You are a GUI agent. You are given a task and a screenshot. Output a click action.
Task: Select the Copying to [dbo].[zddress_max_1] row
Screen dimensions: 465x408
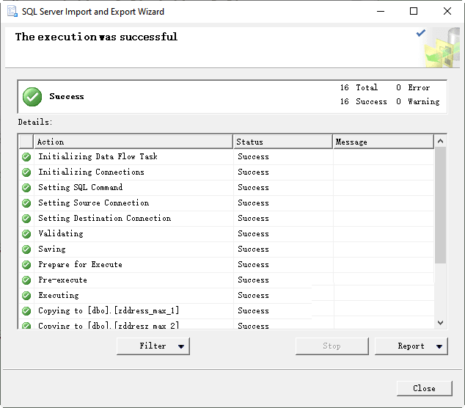tap(109, 311)
